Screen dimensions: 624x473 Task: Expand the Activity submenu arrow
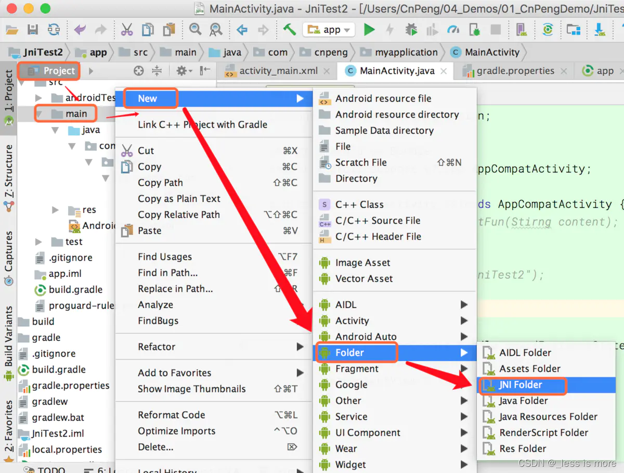464,321
